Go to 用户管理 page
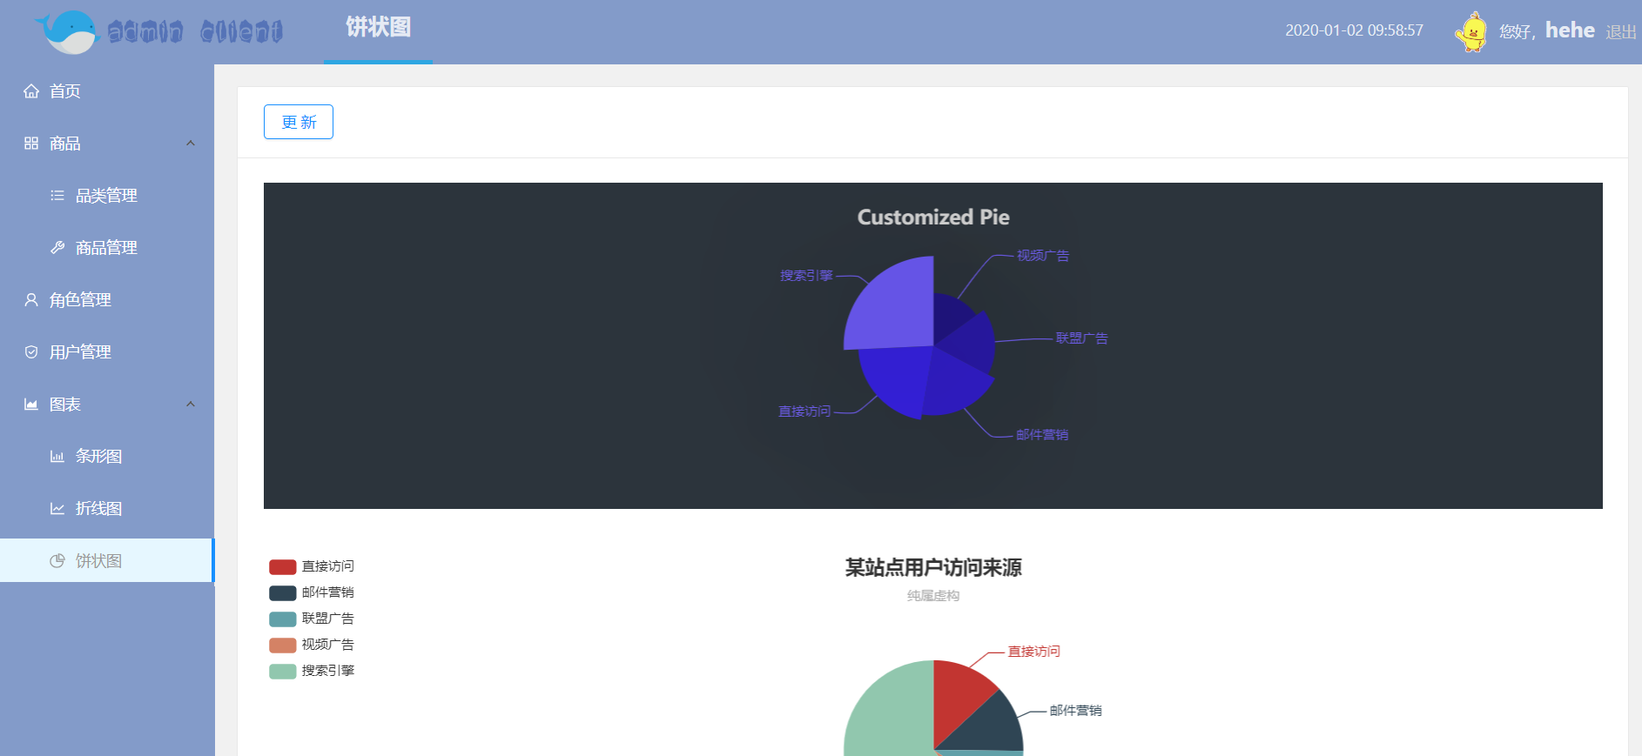 click(x=107, y=352)
